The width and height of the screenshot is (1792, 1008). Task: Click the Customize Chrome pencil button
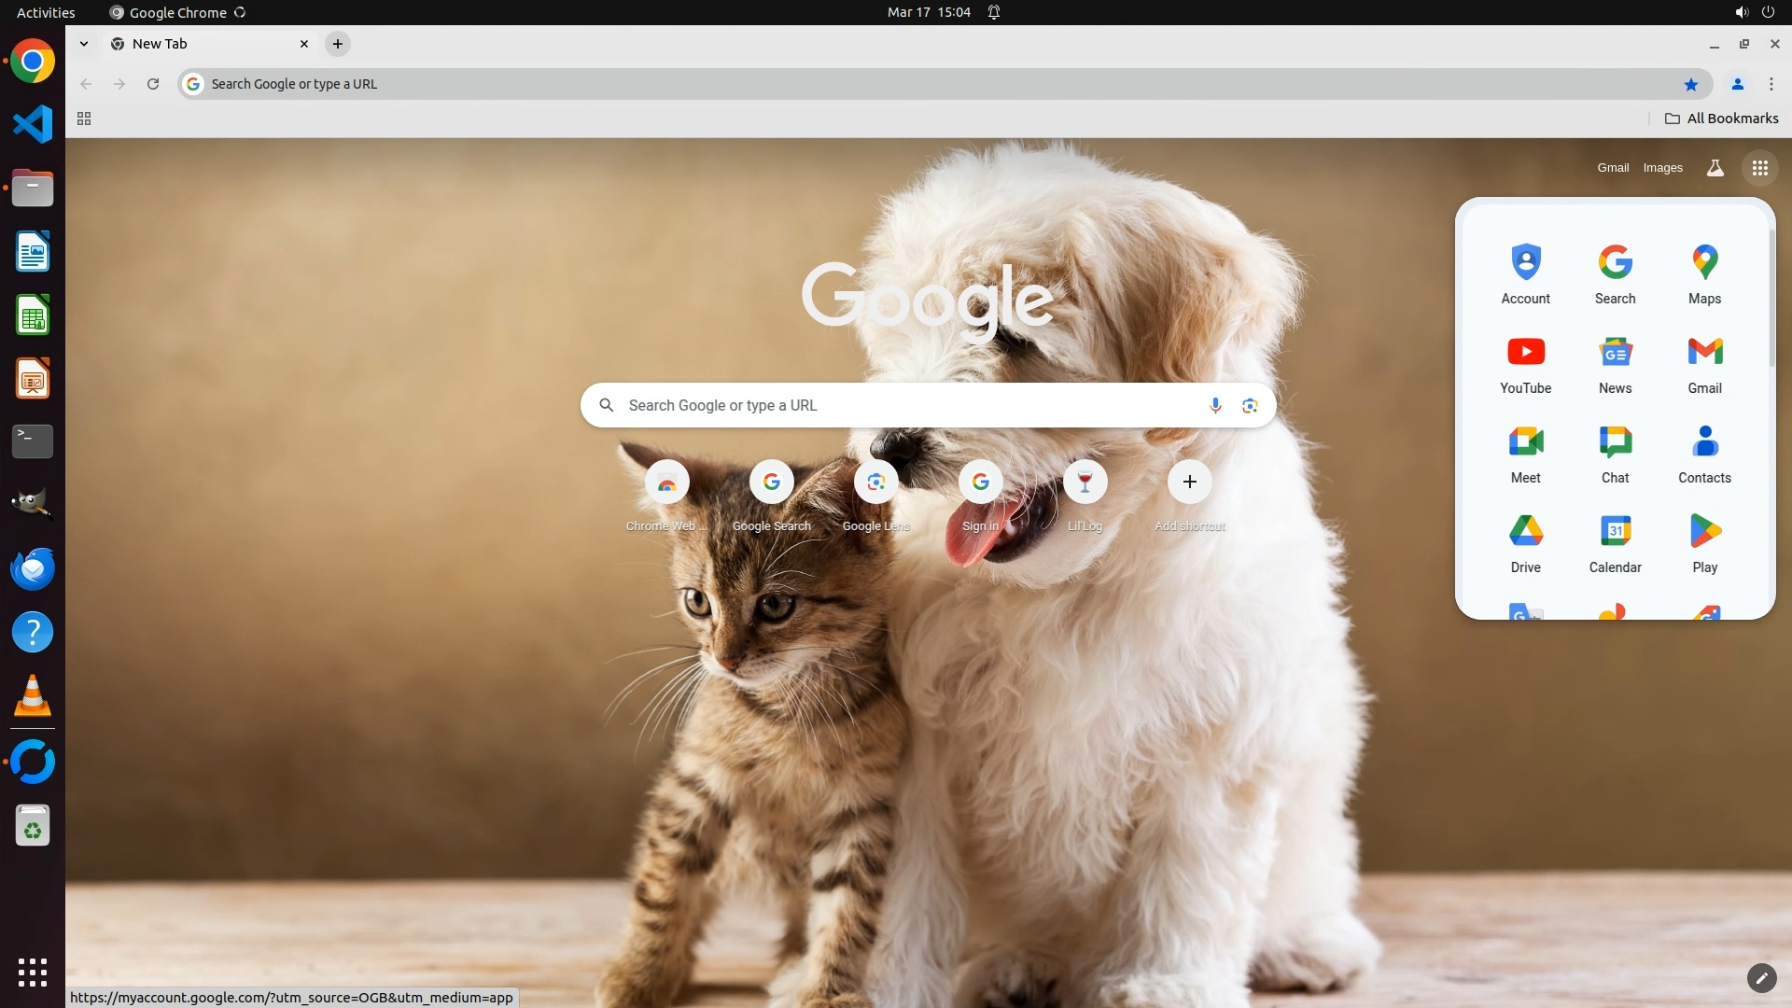click(1761, 977)
